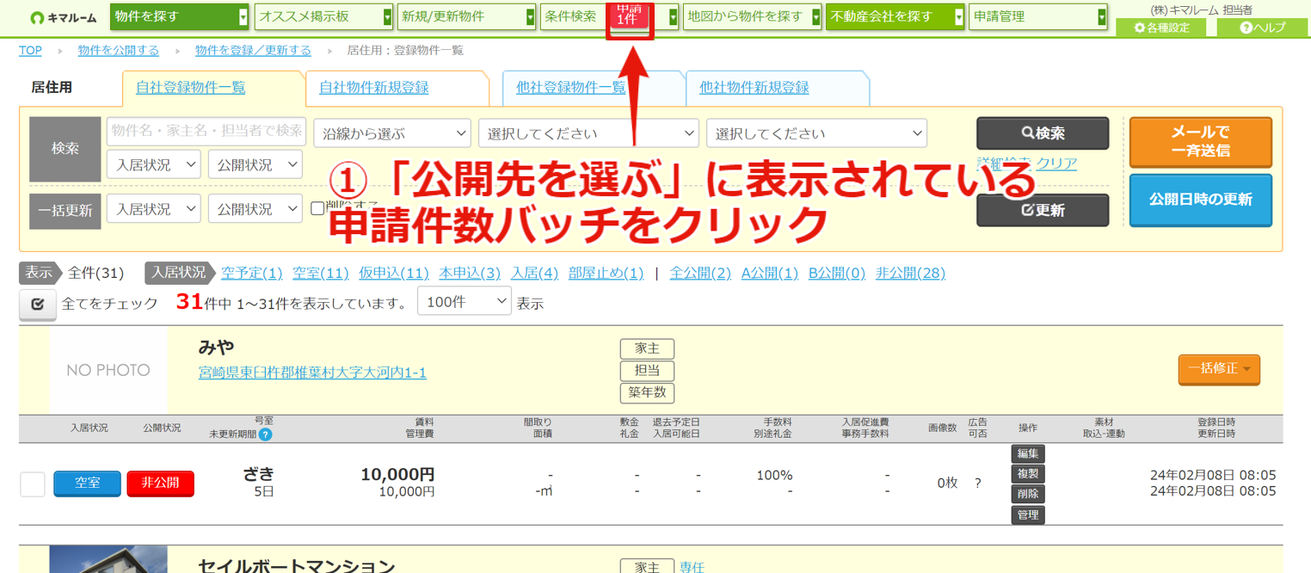This screenshot has height=573, width=1311.
Task: Click the 削除 button for ざき
Action: pyautogui.click(x=1028, y=495)
